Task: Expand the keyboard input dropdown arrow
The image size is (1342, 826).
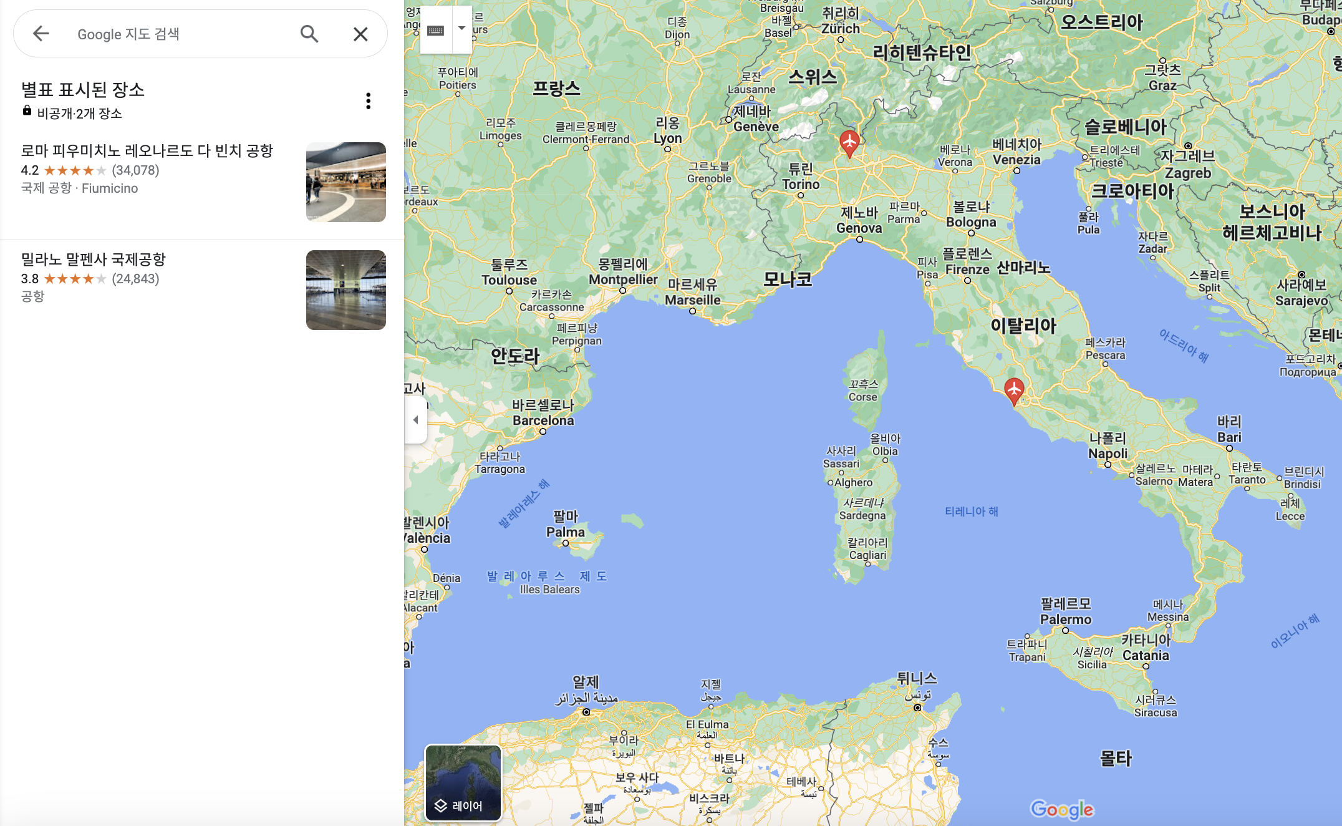Action: (461, 29)
